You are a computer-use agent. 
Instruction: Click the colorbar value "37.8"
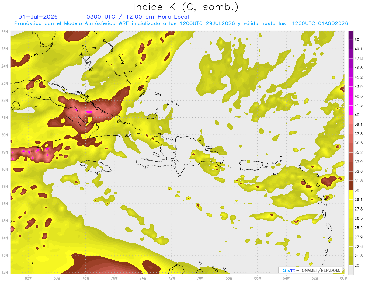click(358, 134)
